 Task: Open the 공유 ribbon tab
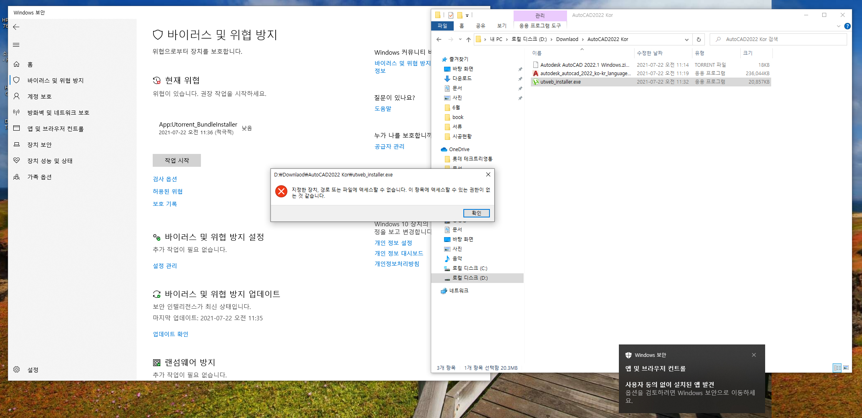(x=481, y=26)
